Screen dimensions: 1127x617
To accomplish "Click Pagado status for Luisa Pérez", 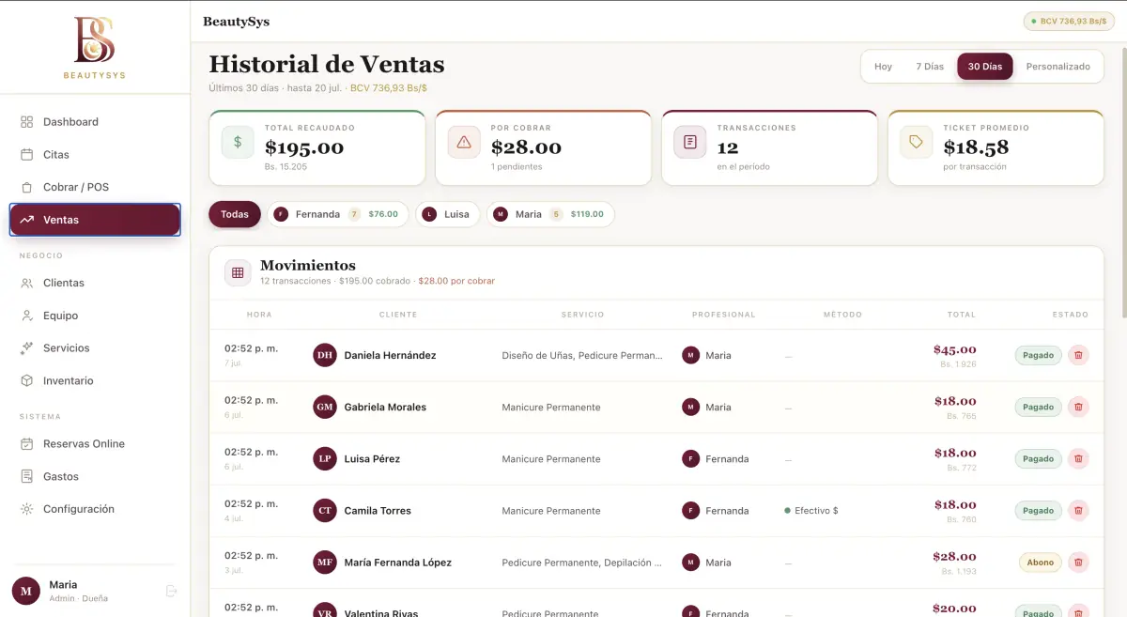I will click(1038, 458).
